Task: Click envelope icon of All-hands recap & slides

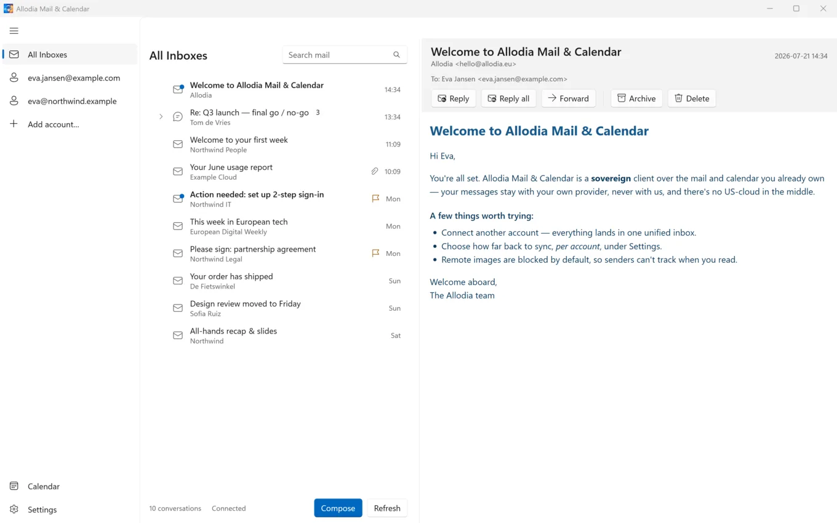Action: pyautogui.click(x=178, y=335)
